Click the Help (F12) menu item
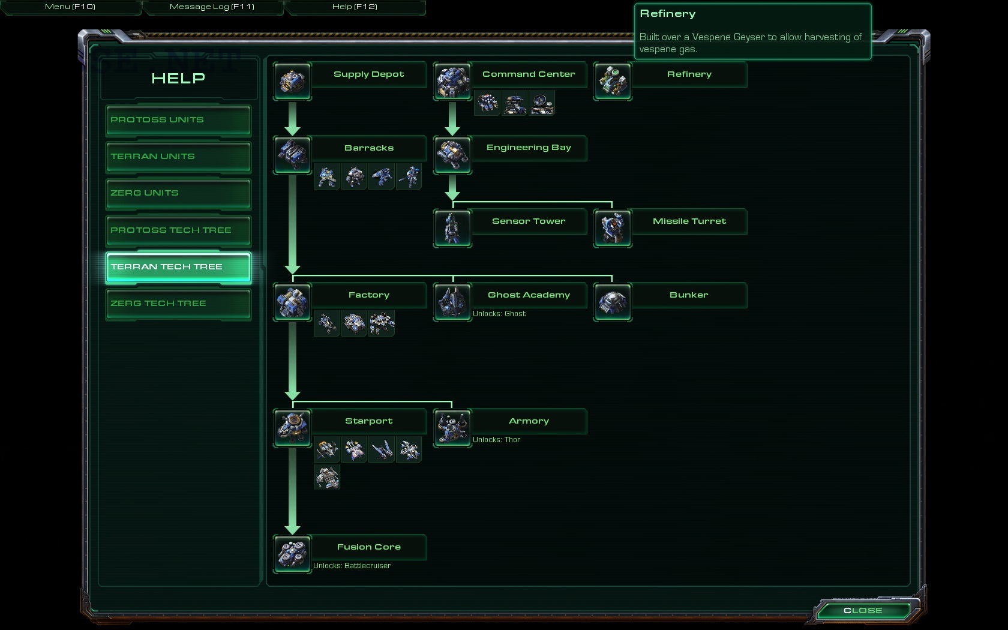This screenshot has height=630, width=1008. (x=355, y=7)
